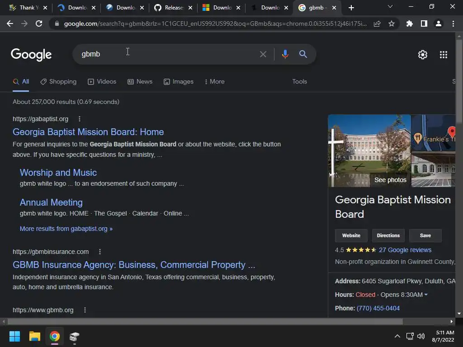Start voice search with microphone icon
The image size is (463, 347).
point(285,54)
